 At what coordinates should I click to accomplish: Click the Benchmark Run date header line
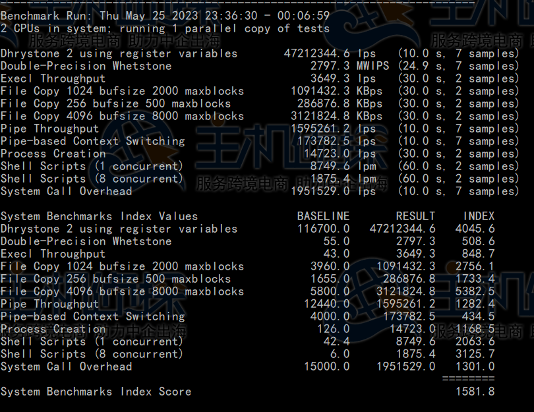point(165,16)
